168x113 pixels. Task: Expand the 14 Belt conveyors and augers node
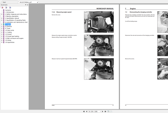point(2,38)
